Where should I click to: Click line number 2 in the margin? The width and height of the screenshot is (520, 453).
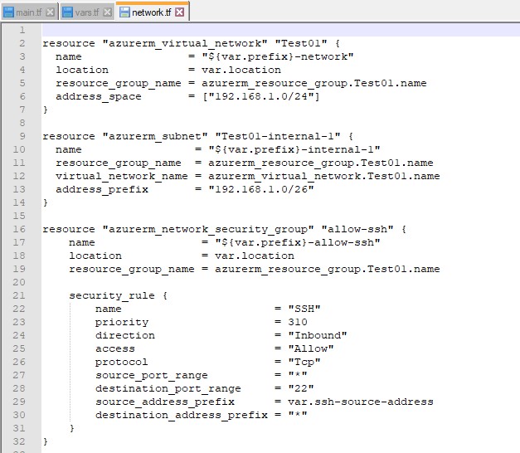[x=22, y=43]
